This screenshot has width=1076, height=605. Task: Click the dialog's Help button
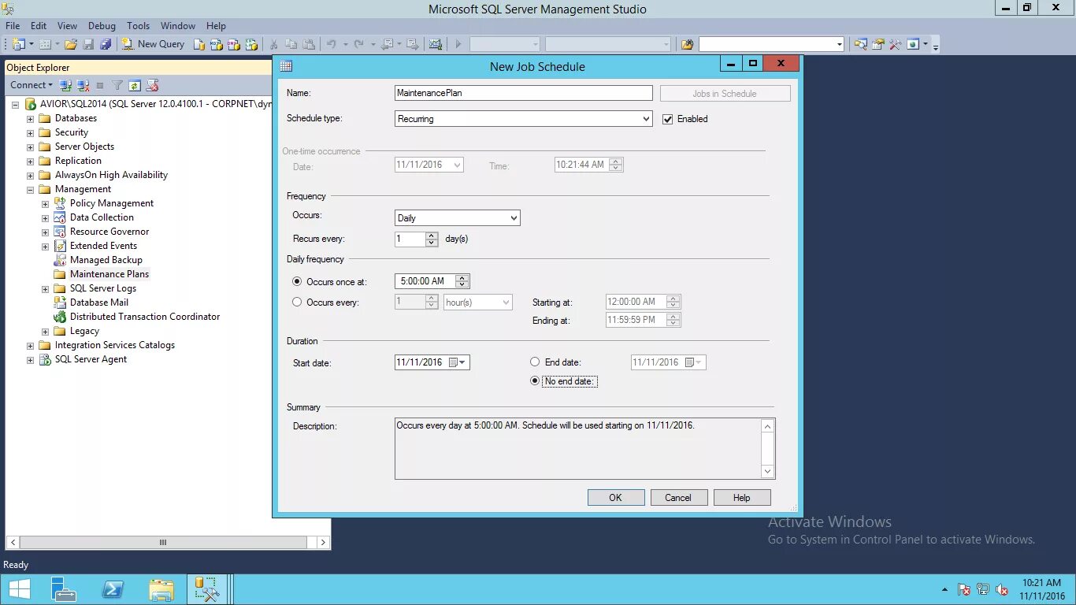[x=742, y=498]
